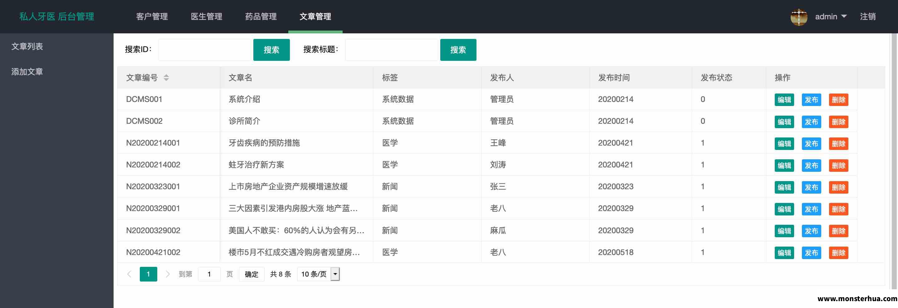Image resolution: width=898 pixels, height=308 pixels.
Task: Click title 上市房地产企业资产规模增速放缓
Action: [x=288, y=187]
